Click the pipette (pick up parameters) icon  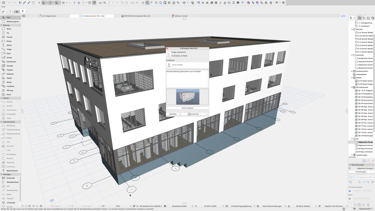24,3
